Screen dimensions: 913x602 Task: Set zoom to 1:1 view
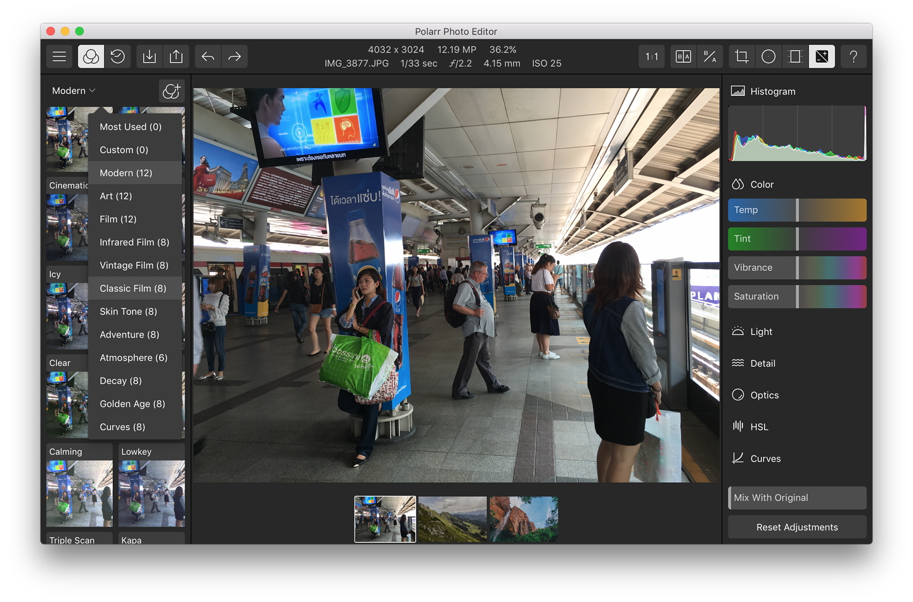(x=652, y=56)
